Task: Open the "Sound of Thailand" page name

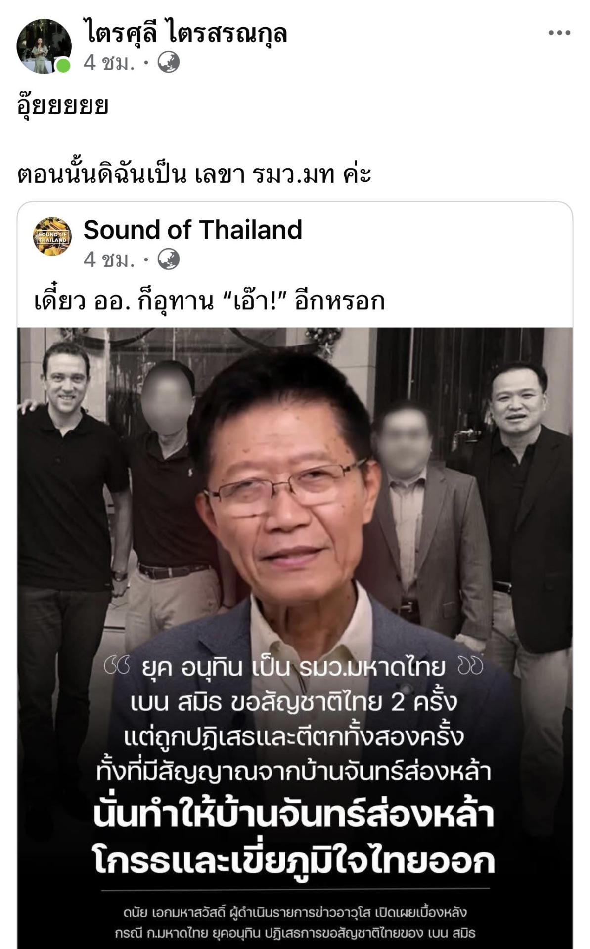Action: coord(192,230)
